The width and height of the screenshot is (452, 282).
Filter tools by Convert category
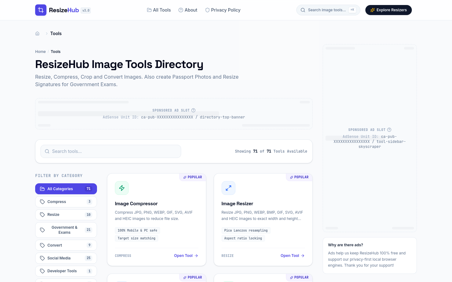coord(66,245)
